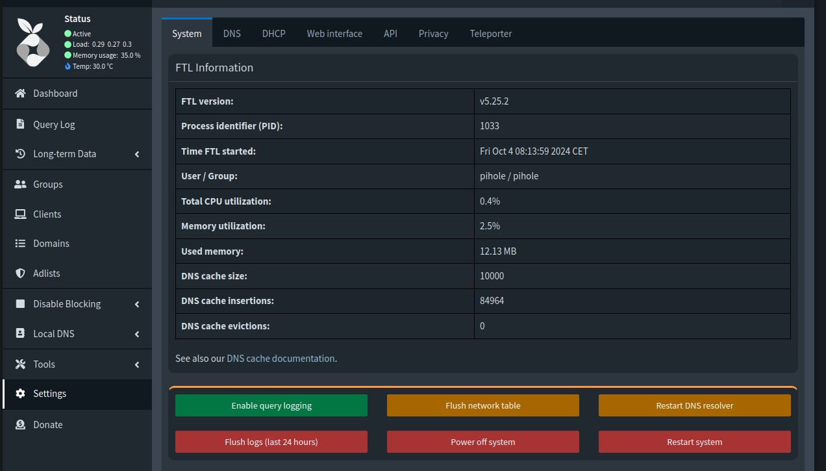This screenshot has height=471, width=826.
Task: Click the green dot beside Memory usage
Action: click(x=68, y=55)
